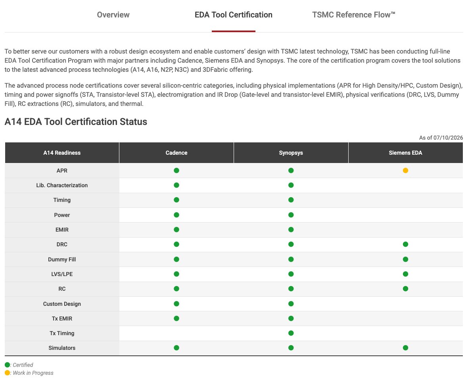Click Siemens EDA DRC certified dot

tap(406, 244)
